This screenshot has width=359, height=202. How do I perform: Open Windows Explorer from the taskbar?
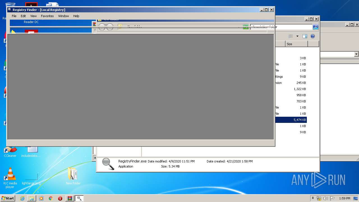pos(32,198)
